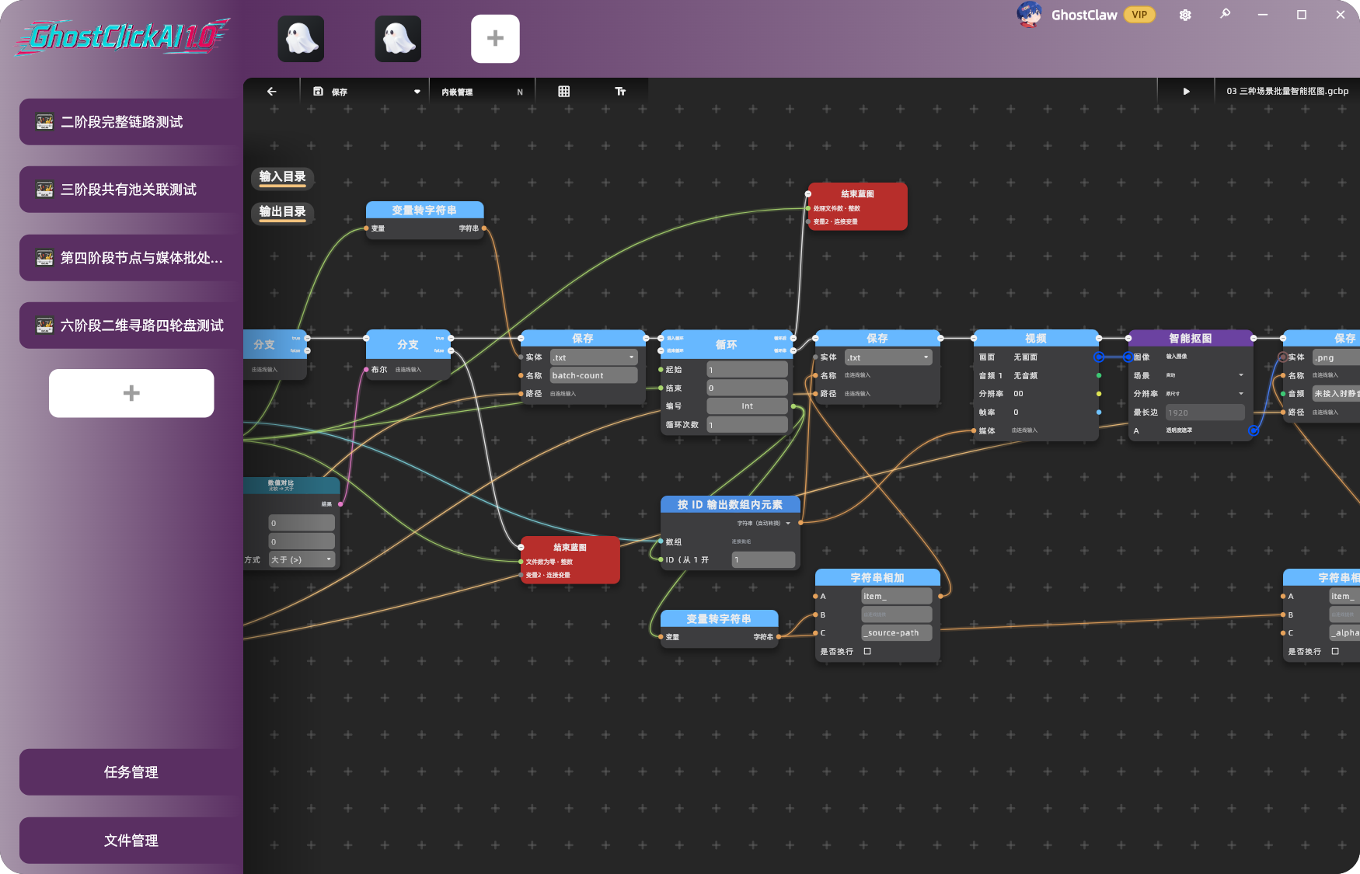Run the blueprint with the play icon
The height and width of the screenshot is (874, 1360).
click(1186, 92)
